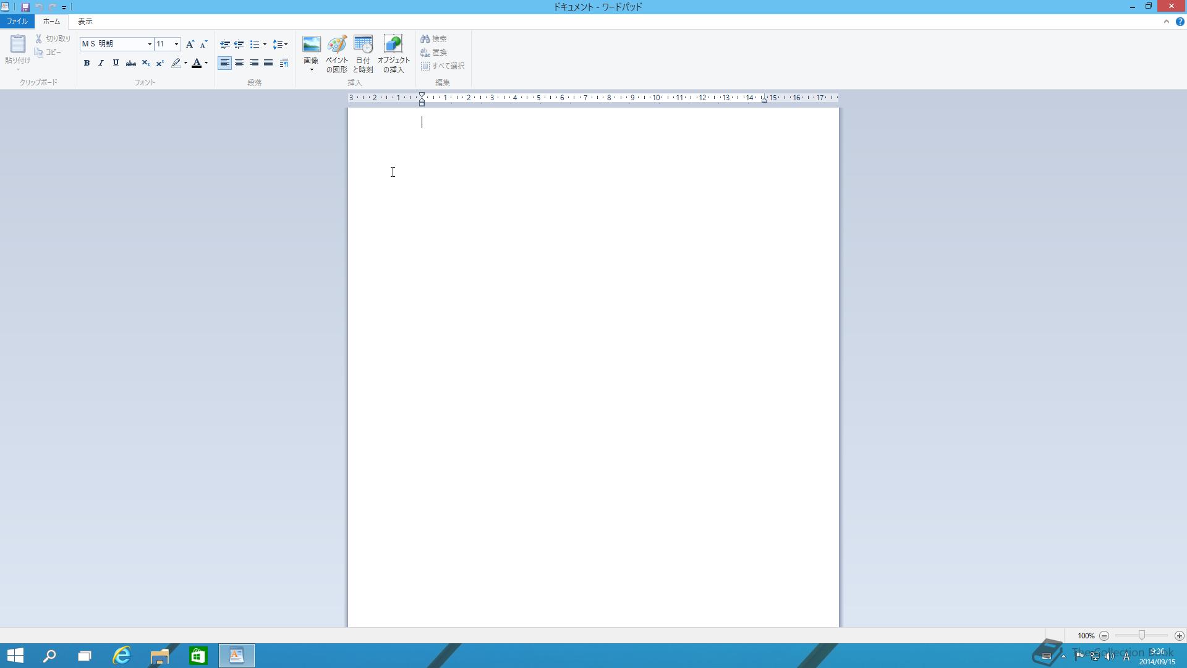The width and height of the screenshot is (1187, 668).
Task: Apply the font color A button
Action: pyautogui.click(x=197, y=63)
